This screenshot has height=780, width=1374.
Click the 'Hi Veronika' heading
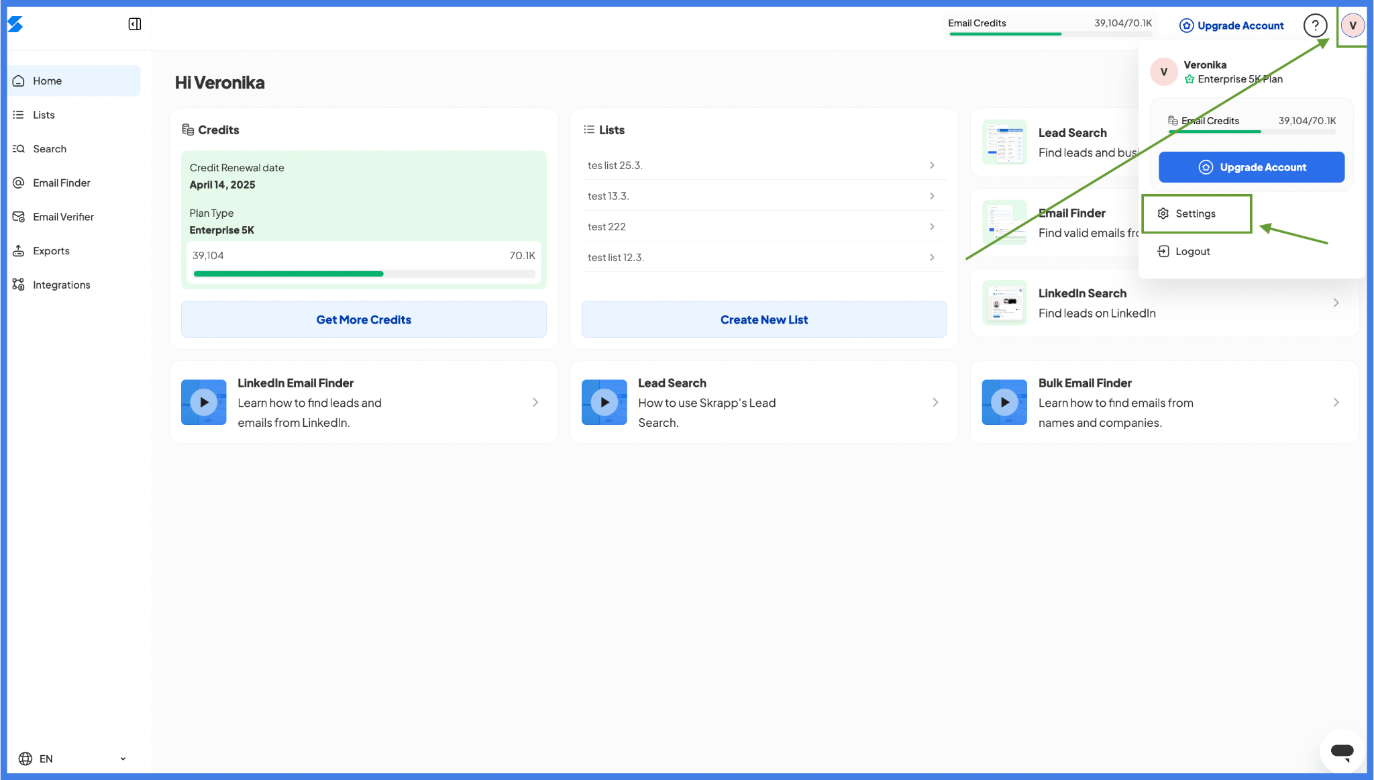point(220,83)
